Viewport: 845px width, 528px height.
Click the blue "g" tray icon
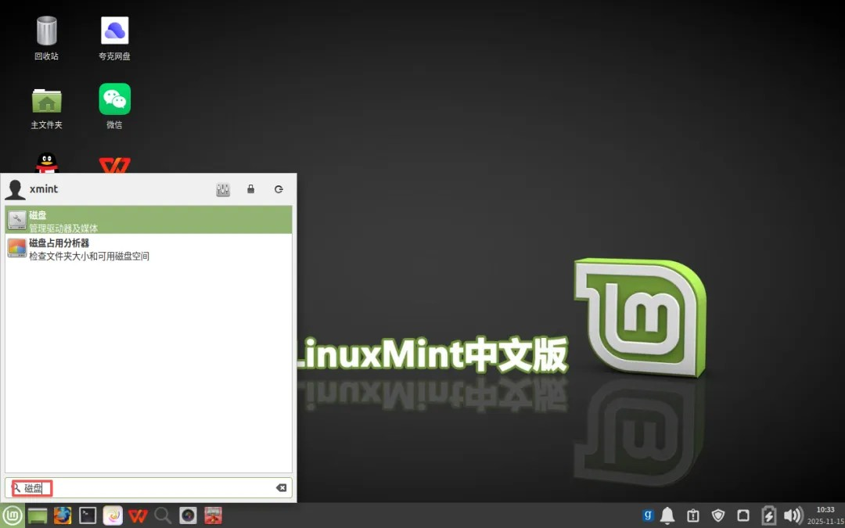pos(649,515)
